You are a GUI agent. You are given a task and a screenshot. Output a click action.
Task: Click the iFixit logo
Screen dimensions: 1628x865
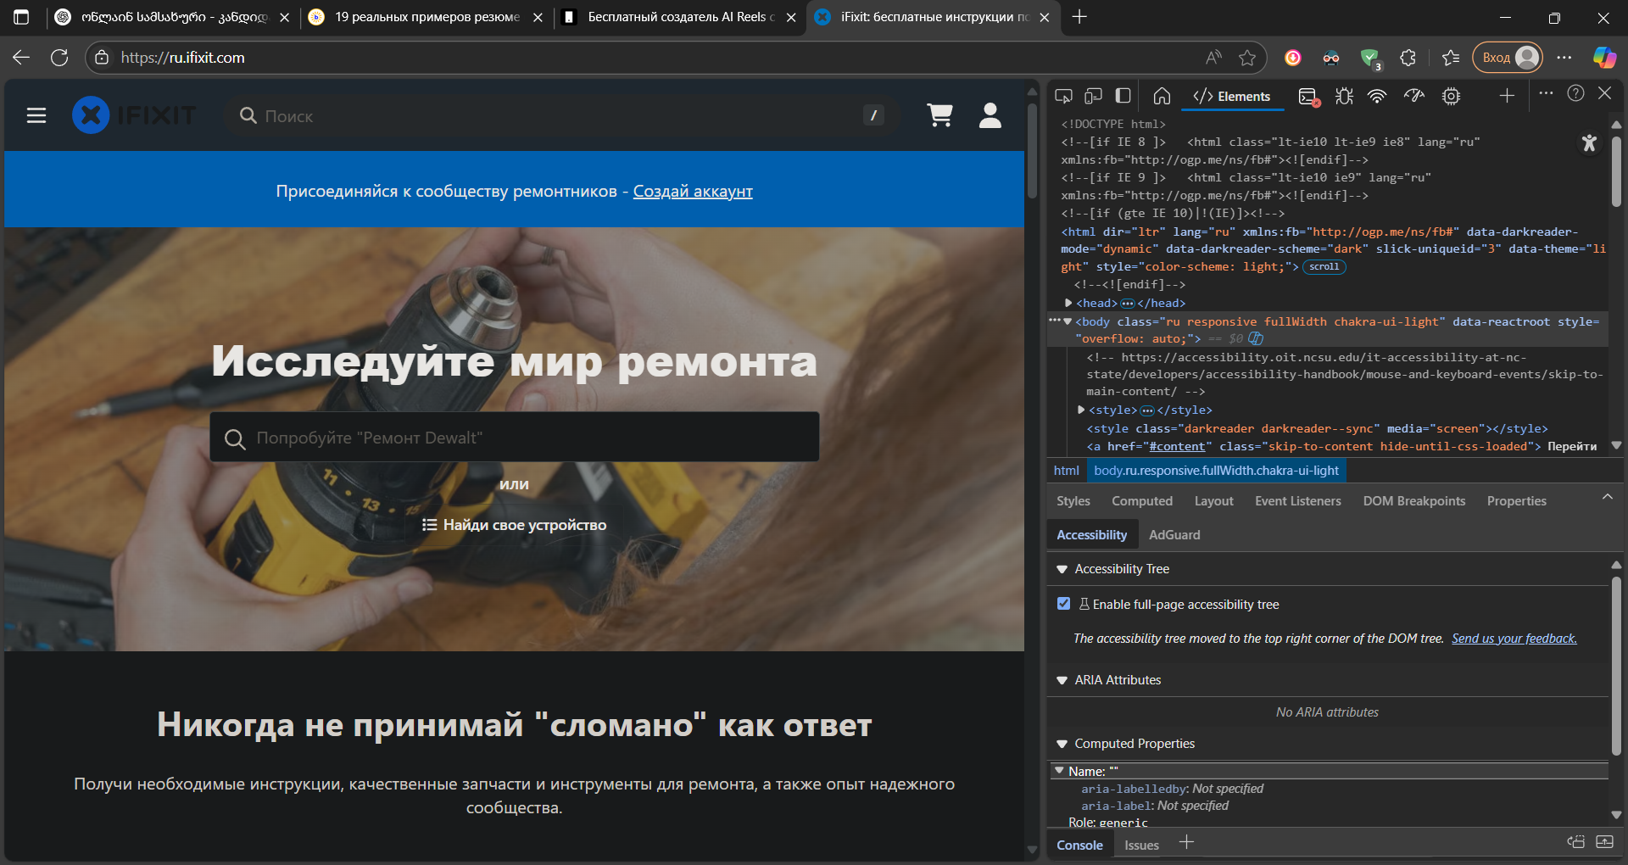click(x=134, y=115)
